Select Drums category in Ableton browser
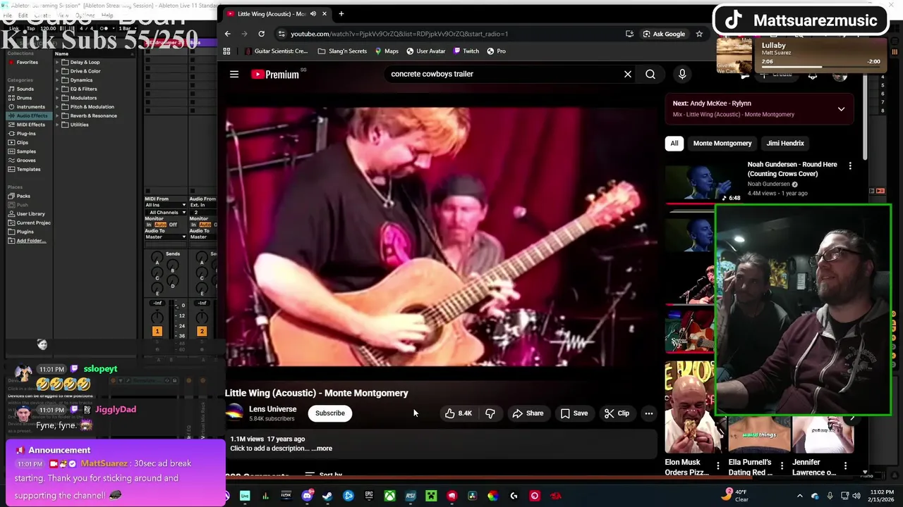Image resolution: width=903 pixels, height=507 pixels. click(x=24, y=98)
